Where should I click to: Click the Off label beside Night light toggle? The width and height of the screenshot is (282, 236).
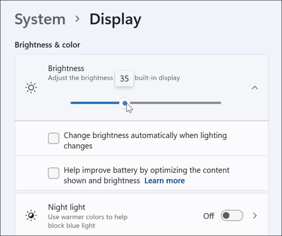pyautogui.click(x=209, y=216)
